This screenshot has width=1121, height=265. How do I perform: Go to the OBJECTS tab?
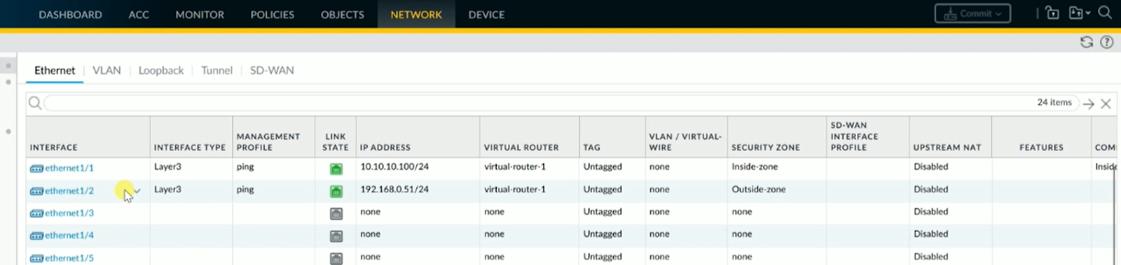pyautogui.click(x=343, y=14)
